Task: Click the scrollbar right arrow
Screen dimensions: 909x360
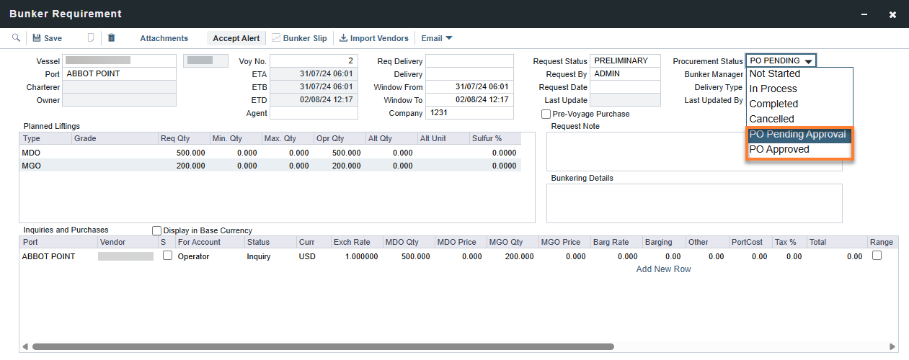Action: tap(892, 346)
